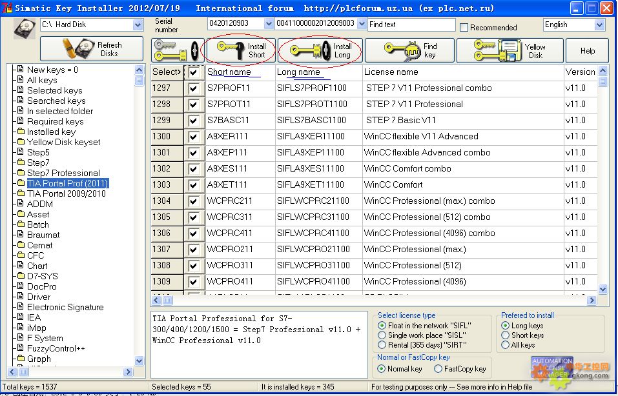
Task: Click the Find key button
Action: tap(410, 50)
